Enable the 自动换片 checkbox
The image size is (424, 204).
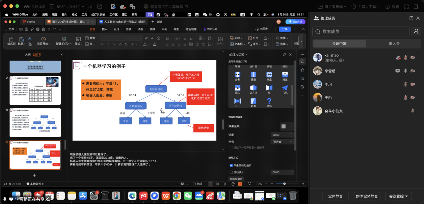[231, 172]
